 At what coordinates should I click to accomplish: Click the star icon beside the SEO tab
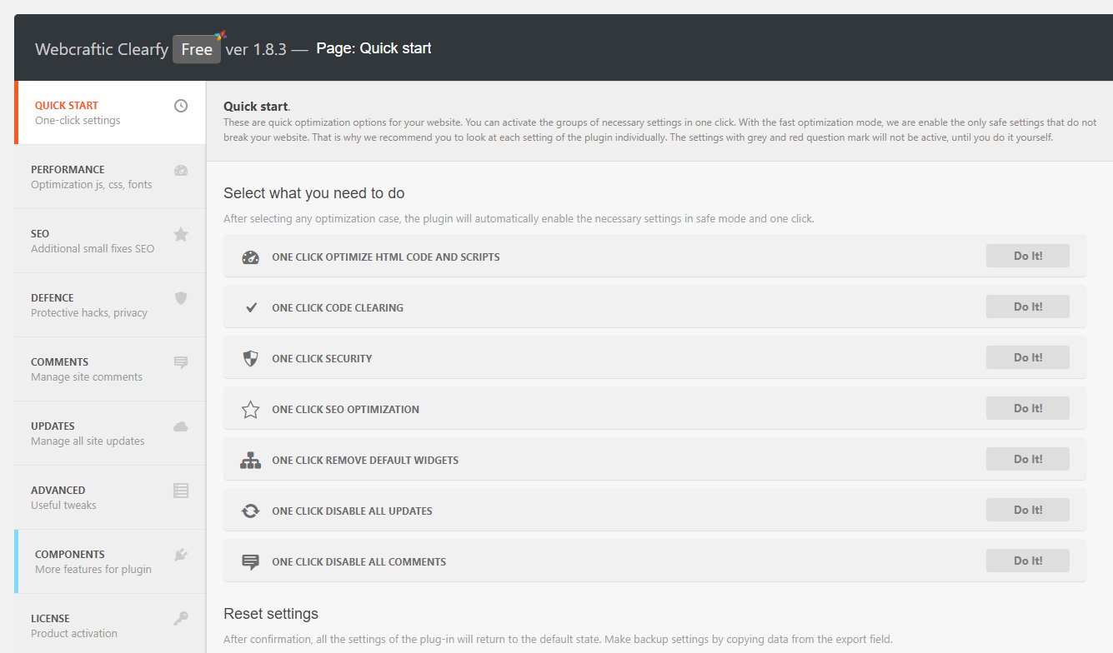pyautogui.click(x=180, y=234)
